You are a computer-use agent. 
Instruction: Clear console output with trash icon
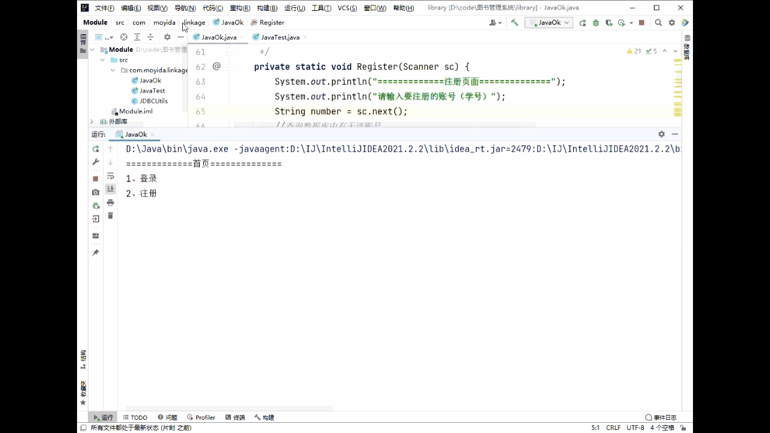tap(111, 216)
